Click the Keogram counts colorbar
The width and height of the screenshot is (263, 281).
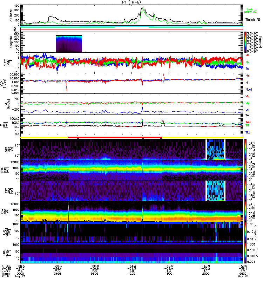coord(245,42)
